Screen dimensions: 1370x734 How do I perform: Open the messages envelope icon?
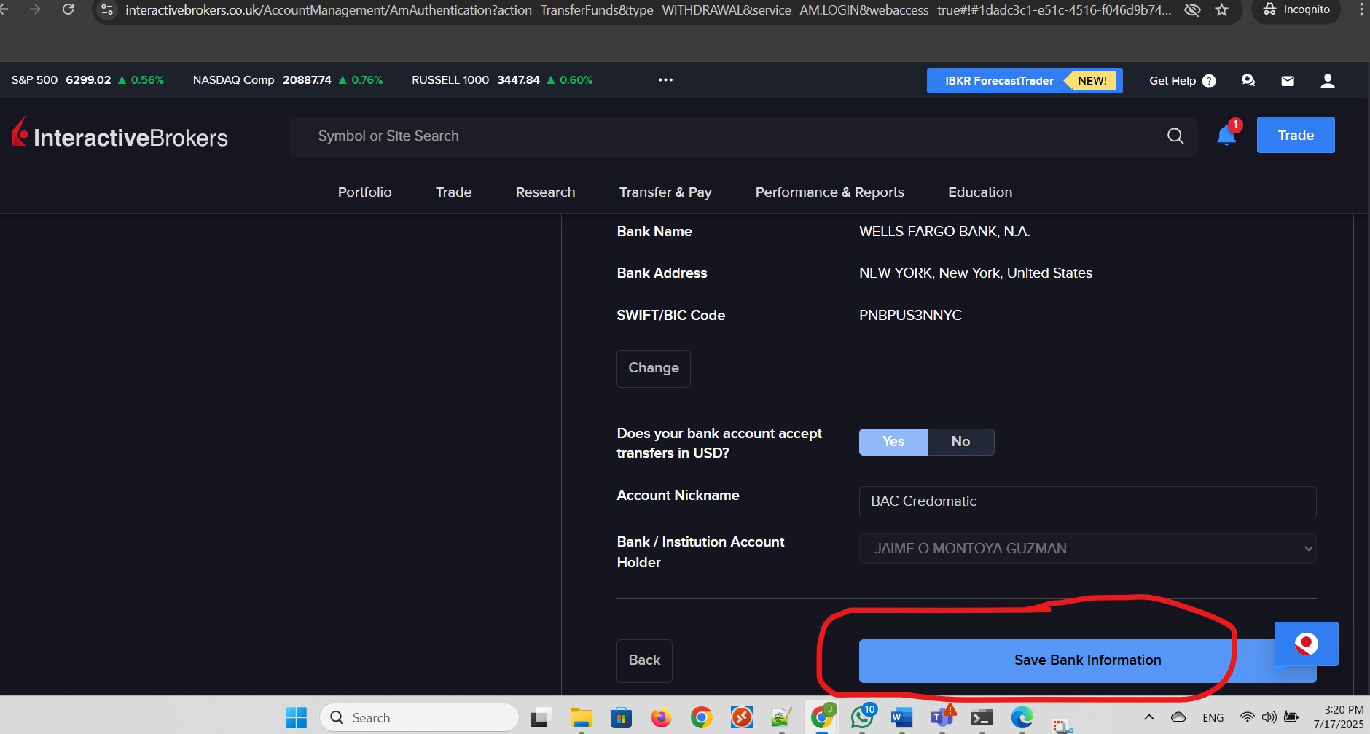pos(1288,81)
